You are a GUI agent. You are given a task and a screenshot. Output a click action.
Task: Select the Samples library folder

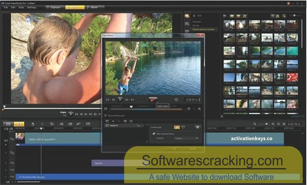pos(197,22)
